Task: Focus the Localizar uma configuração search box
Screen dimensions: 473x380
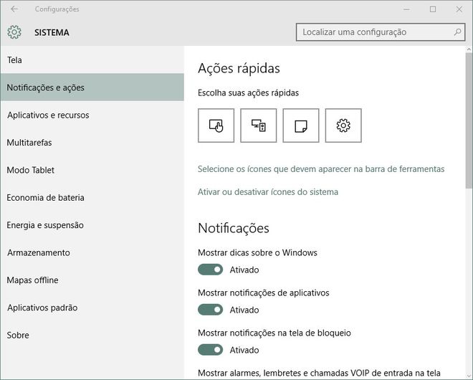Action: click(381, 32)
